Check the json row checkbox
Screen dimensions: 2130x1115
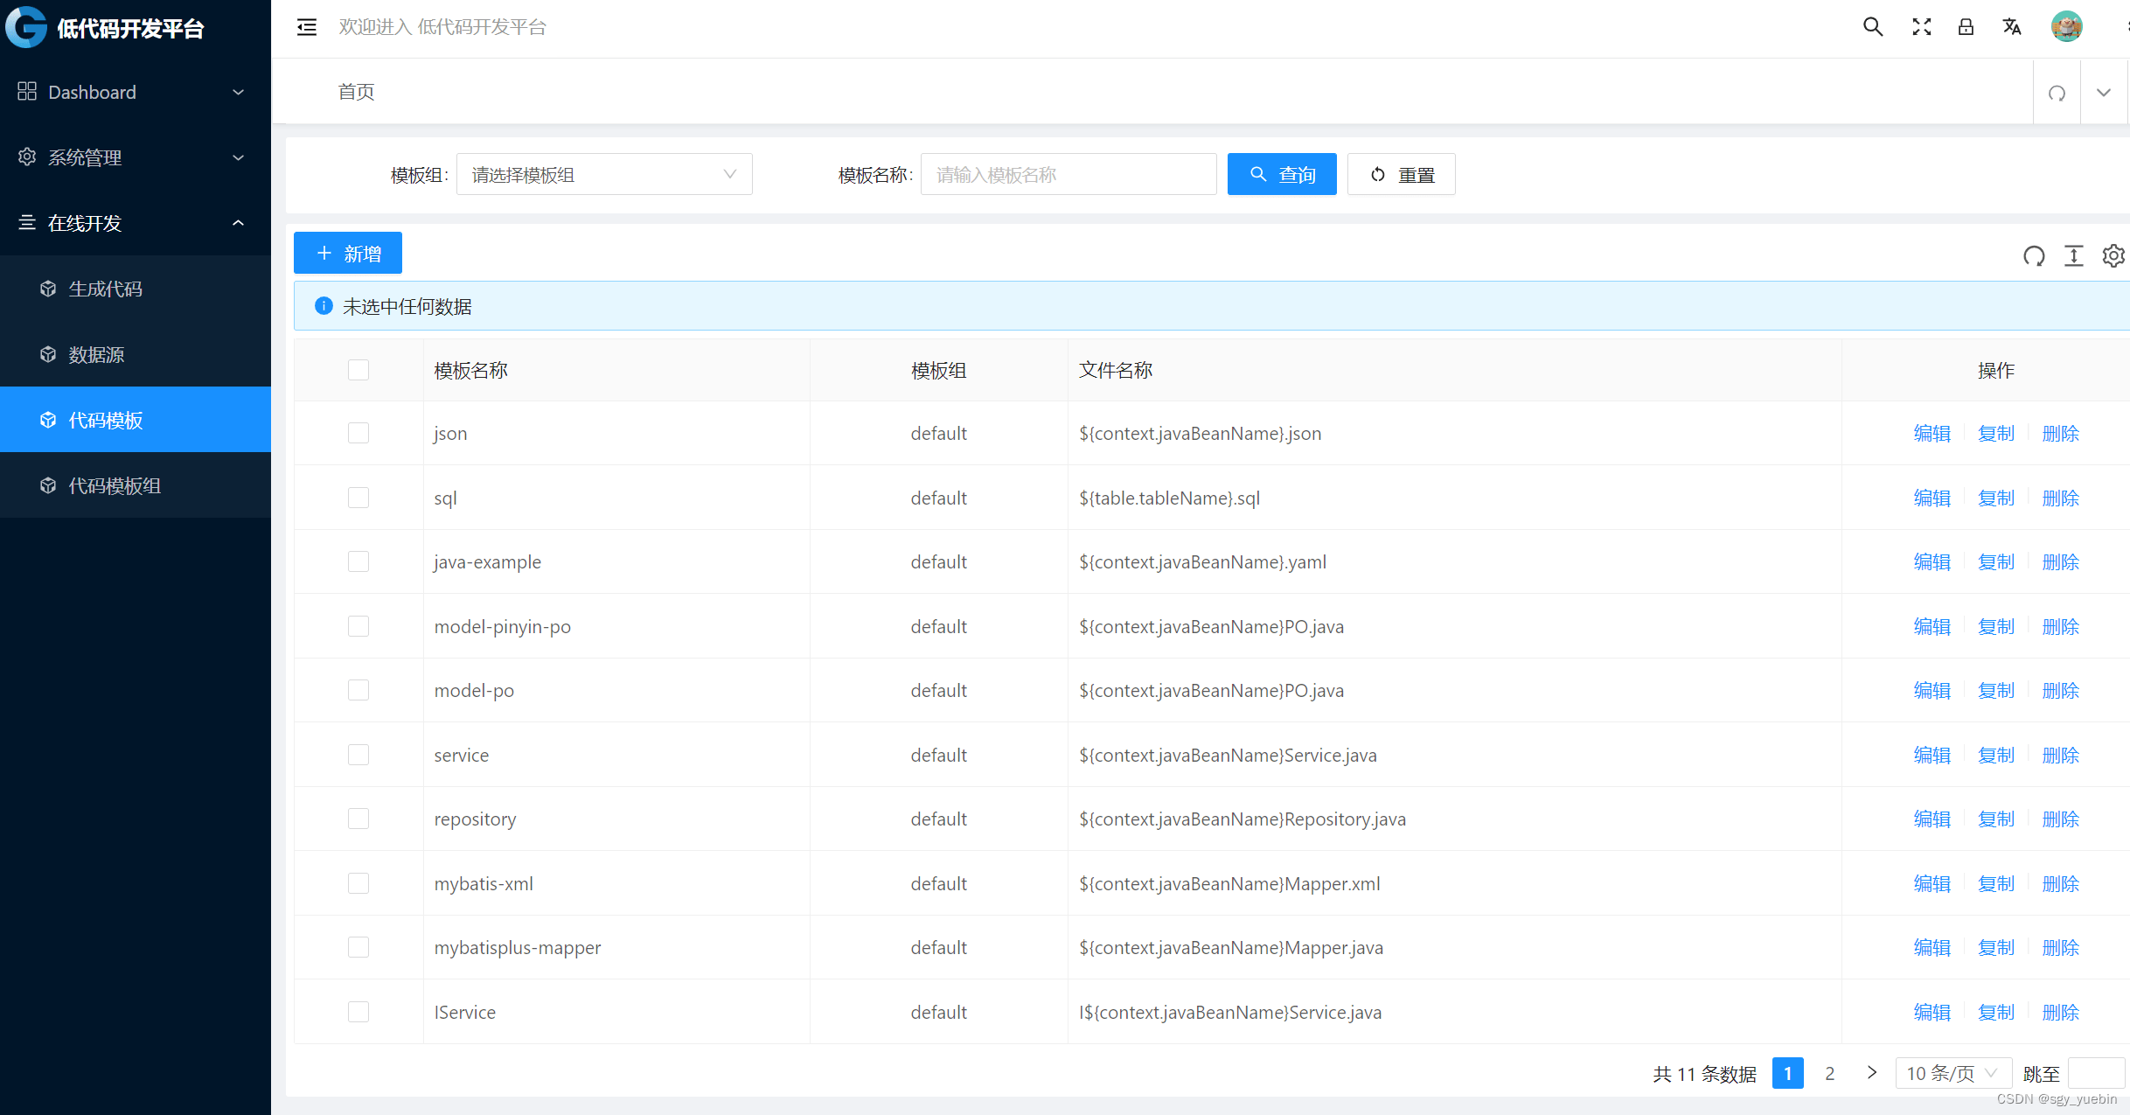pyautogui.click(x=358, y=433)
